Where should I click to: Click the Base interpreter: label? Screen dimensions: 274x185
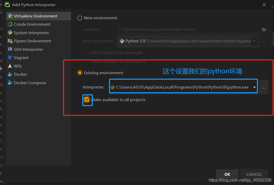pyautogui.click(x=98, y=41)
